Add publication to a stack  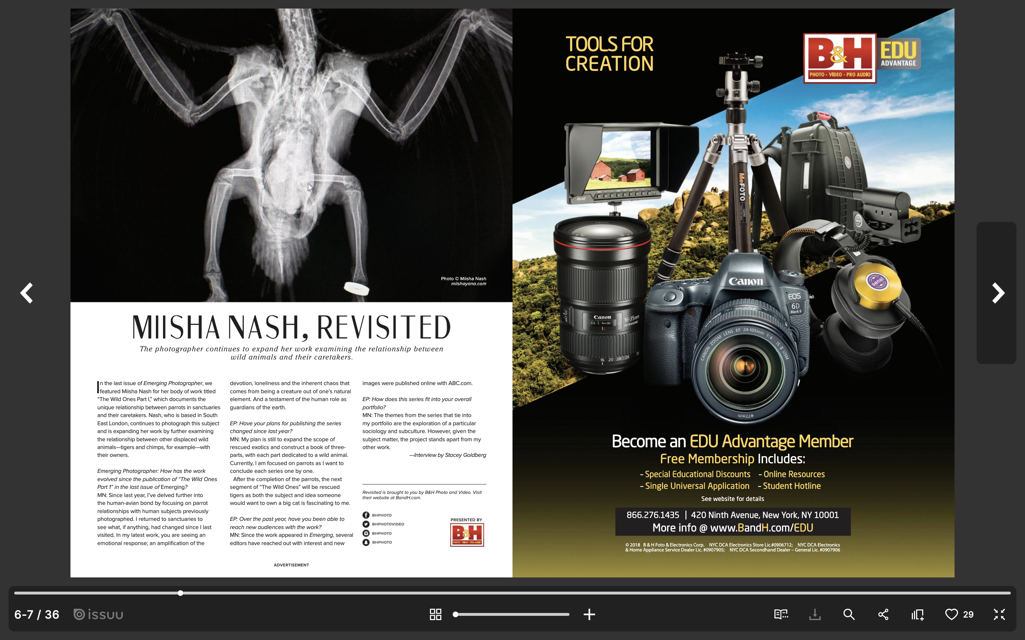[x=918, y=614]
